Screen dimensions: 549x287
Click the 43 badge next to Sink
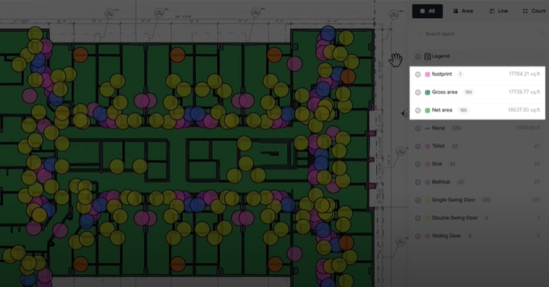click(452, 164)
